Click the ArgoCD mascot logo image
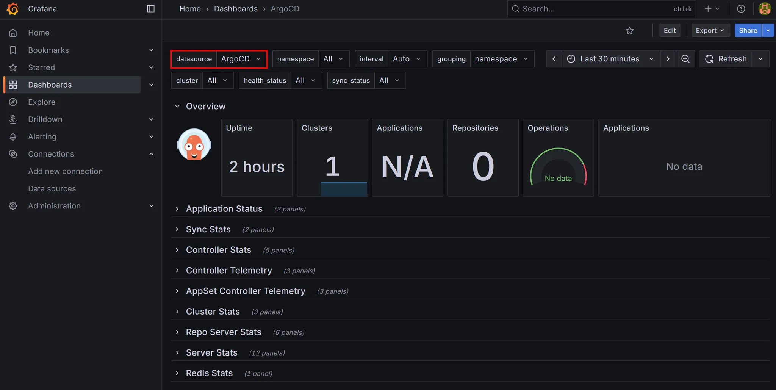Screen dimensions: 776x390 tap(194, 144)
